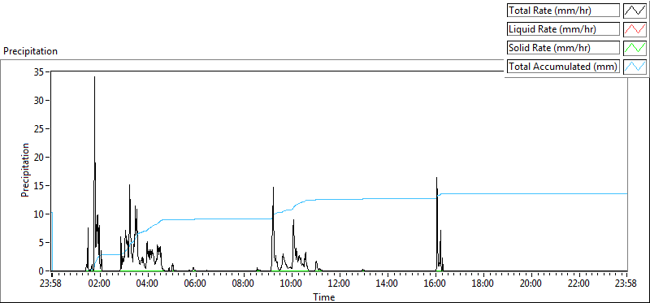The height and width of the screenshot is (303, 650).
Task: Click the 22:00 time tick label
Action: pyautogui.click(x=578, y=284)
